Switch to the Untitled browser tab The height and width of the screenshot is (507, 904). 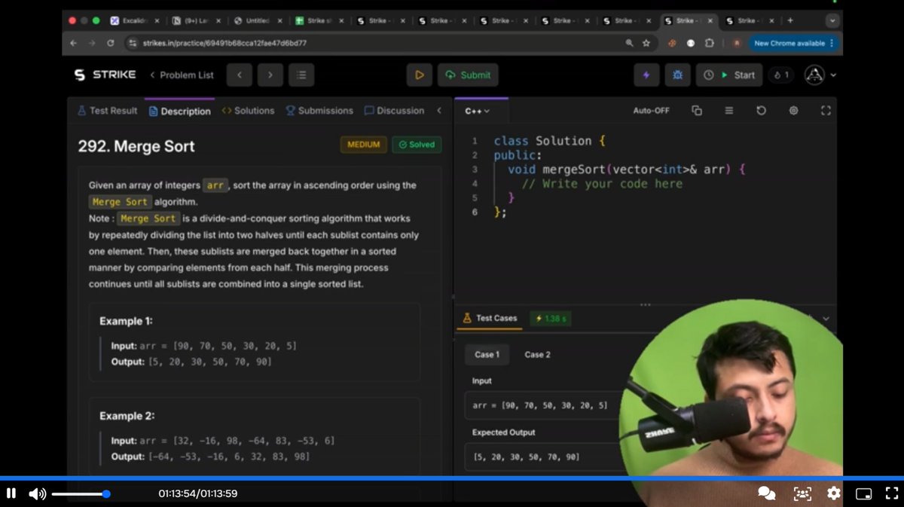(258, 21)
